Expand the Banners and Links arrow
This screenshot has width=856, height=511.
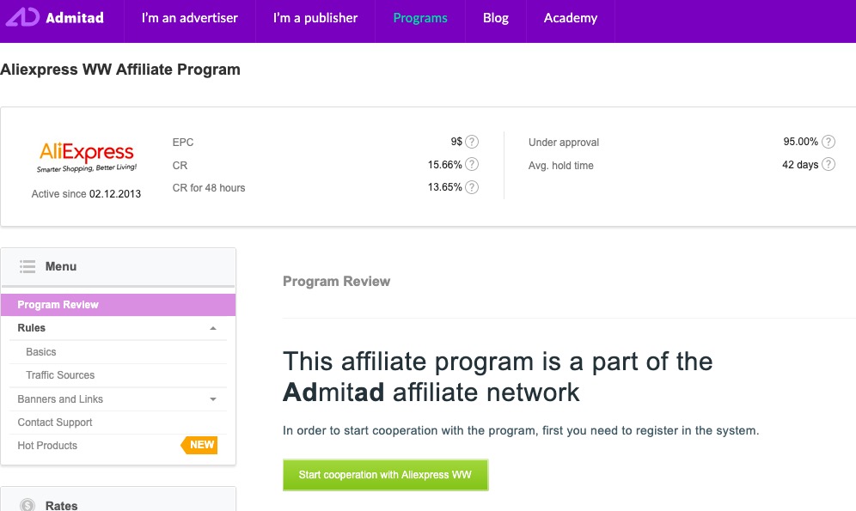tap(213, 399)
